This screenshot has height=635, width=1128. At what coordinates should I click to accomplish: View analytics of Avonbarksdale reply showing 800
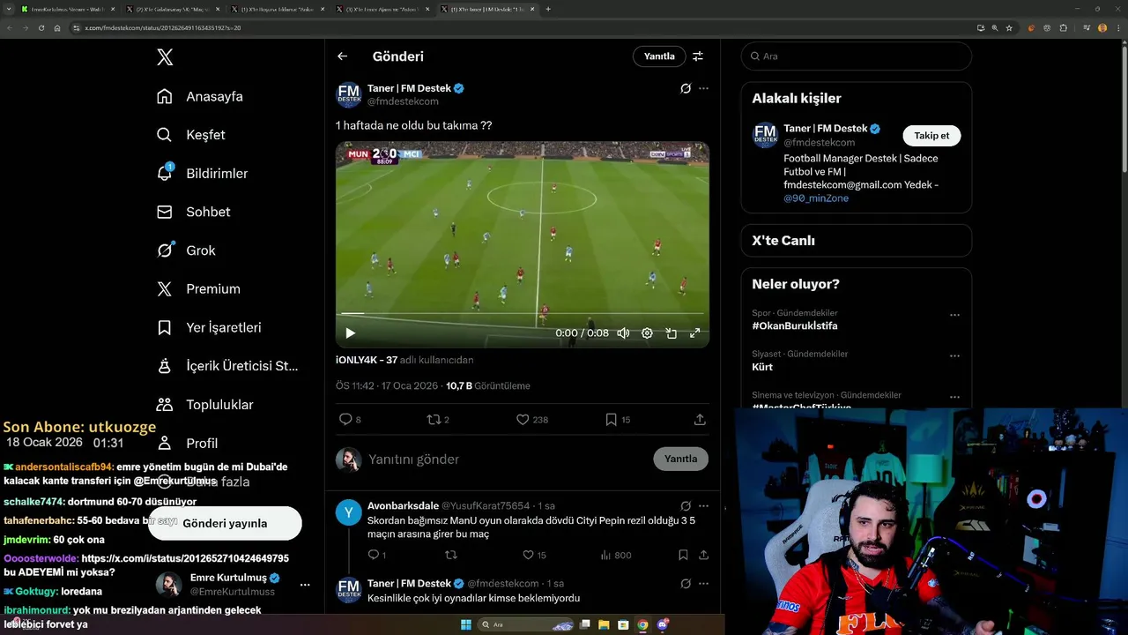[x=616, y=556]
